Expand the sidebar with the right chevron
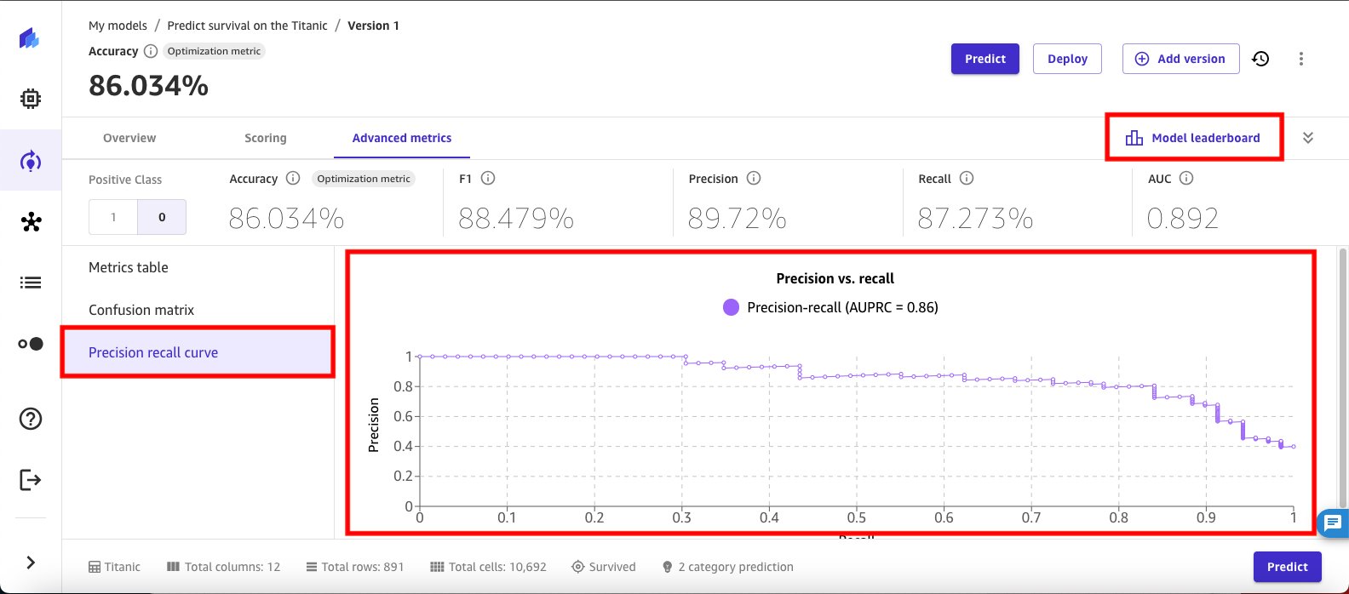 click(x=31, y=563)
